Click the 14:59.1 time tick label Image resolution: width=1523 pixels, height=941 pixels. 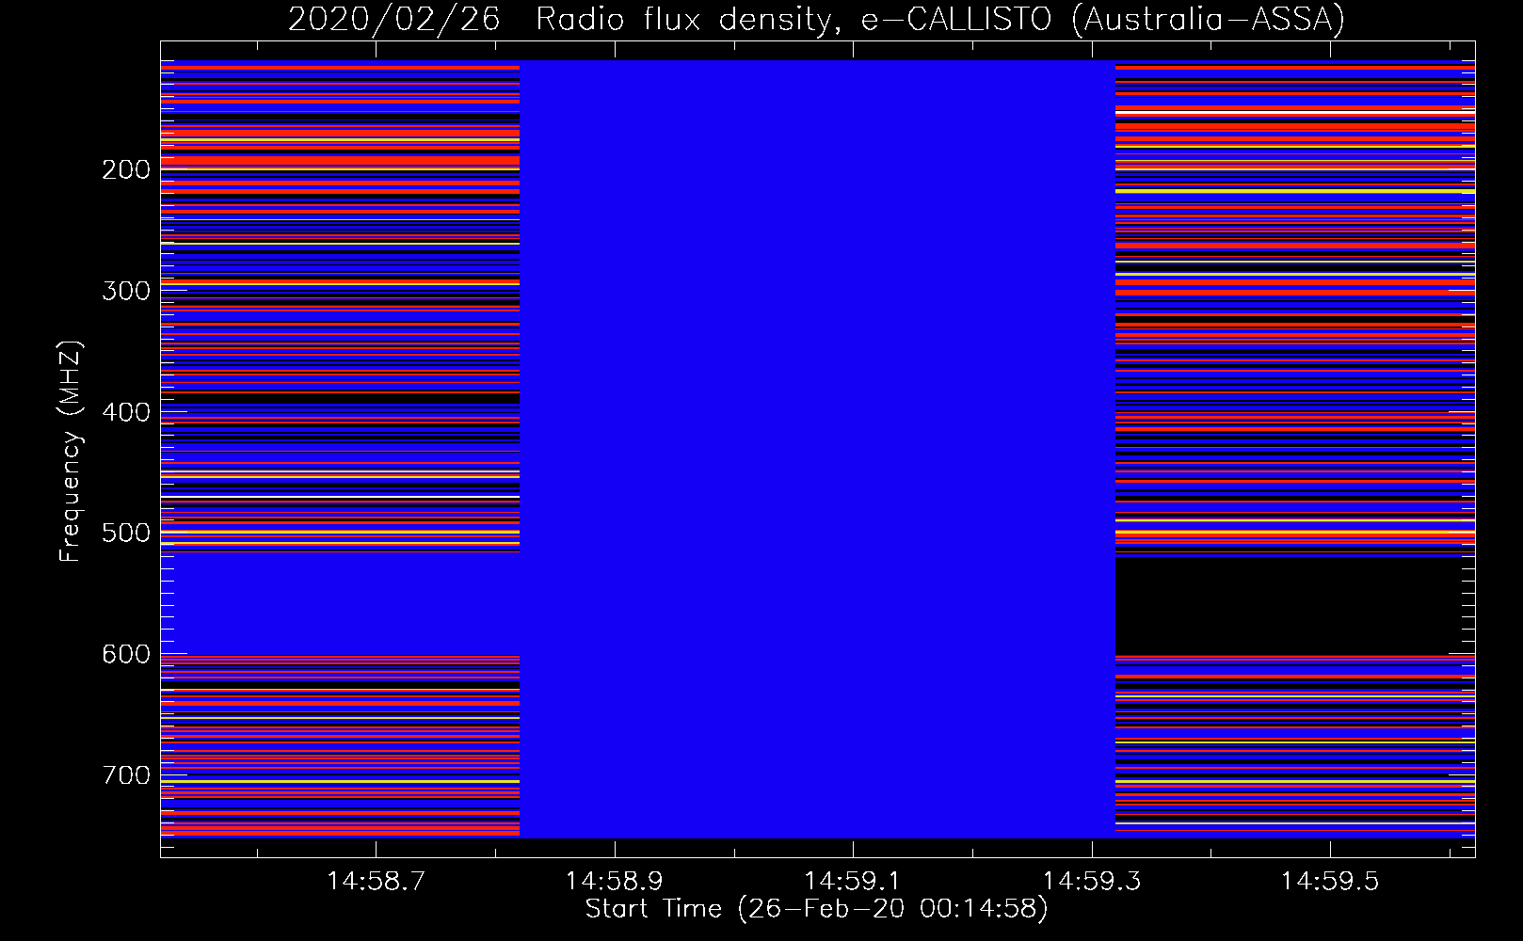[852, 881]
